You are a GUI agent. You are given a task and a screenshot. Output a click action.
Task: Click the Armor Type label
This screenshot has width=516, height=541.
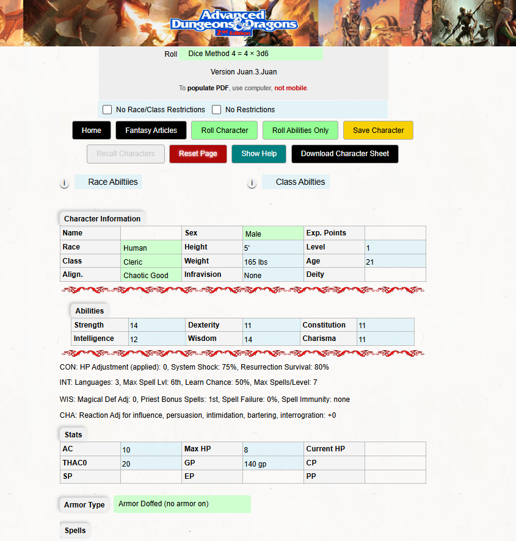pyautogui.click(x=84, y=505)
